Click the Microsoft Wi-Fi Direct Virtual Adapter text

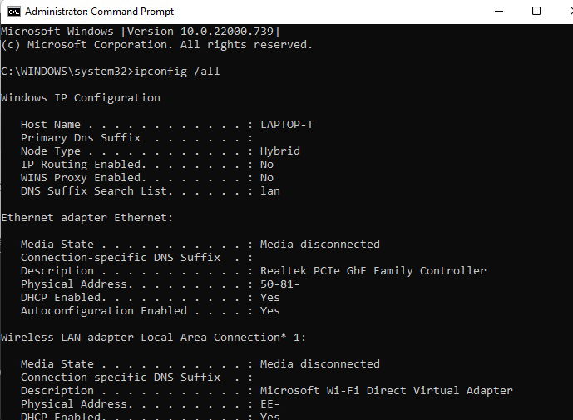pos(387,391)
